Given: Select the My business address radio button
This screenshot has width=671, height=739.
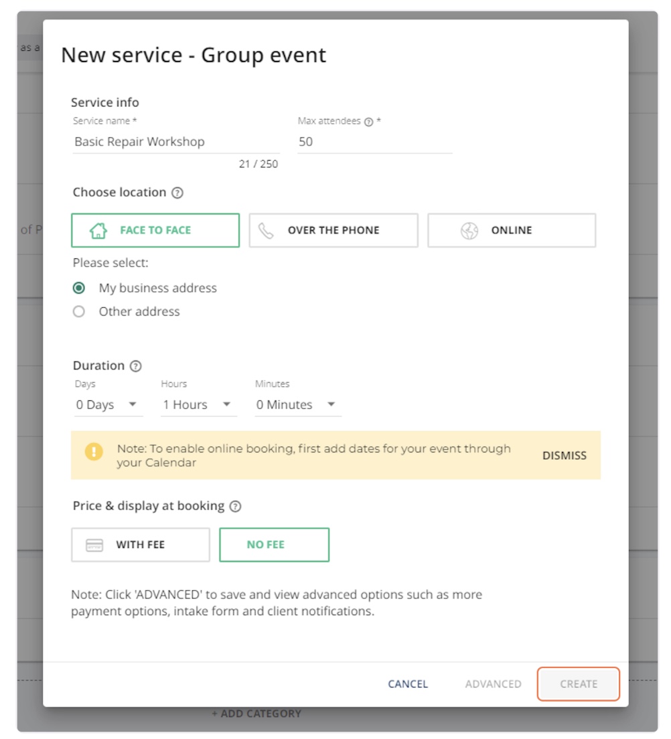Looking at the screenshot, I should coord(79,289).
